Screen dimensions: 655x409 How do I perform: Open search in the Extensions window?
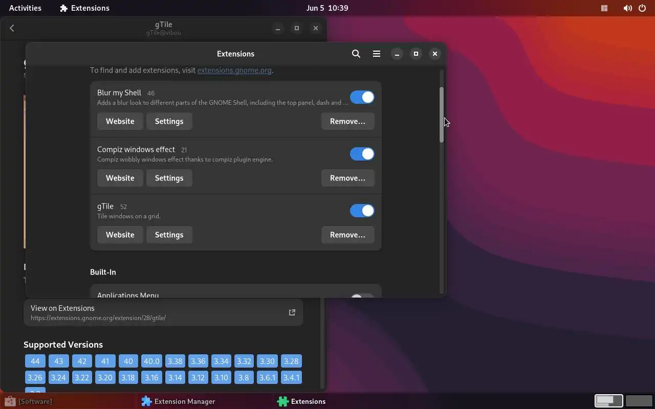356,54
